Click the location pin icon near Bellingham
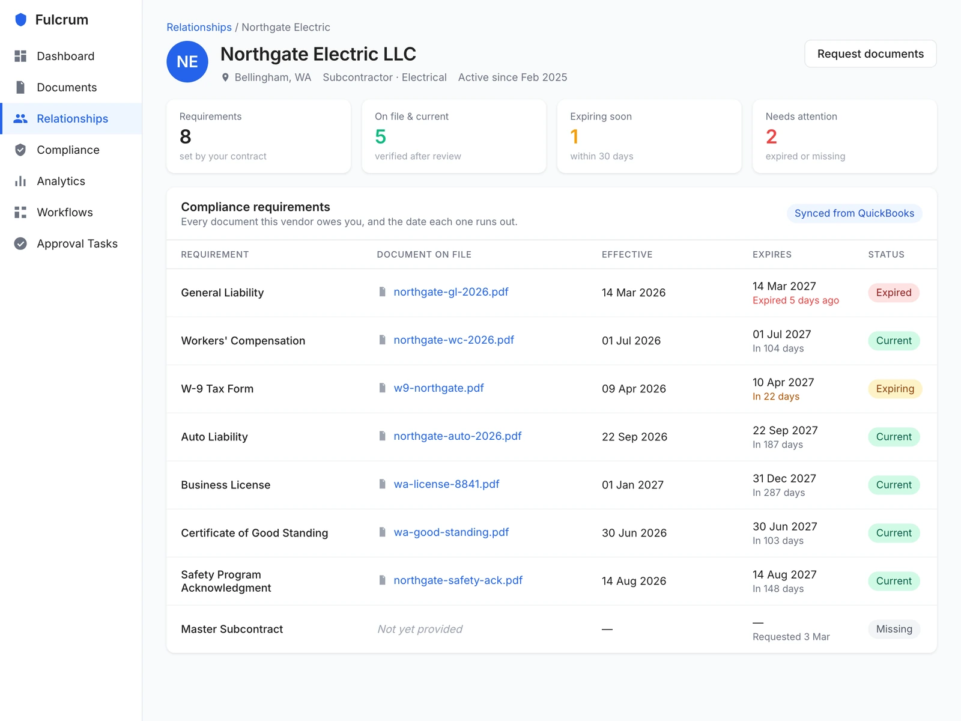Viewport: 961px width, 721px height. (225, 78)
